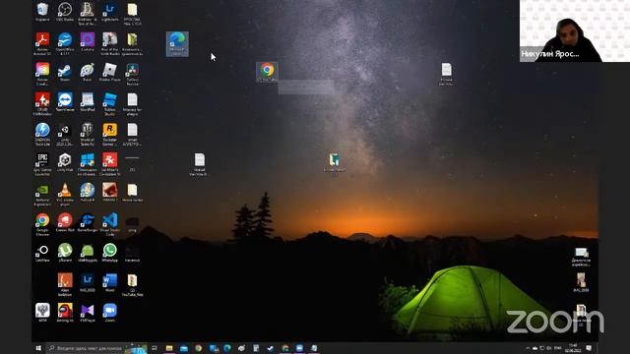
Task: Open the GameRanger shortcut
Action: 88,223
